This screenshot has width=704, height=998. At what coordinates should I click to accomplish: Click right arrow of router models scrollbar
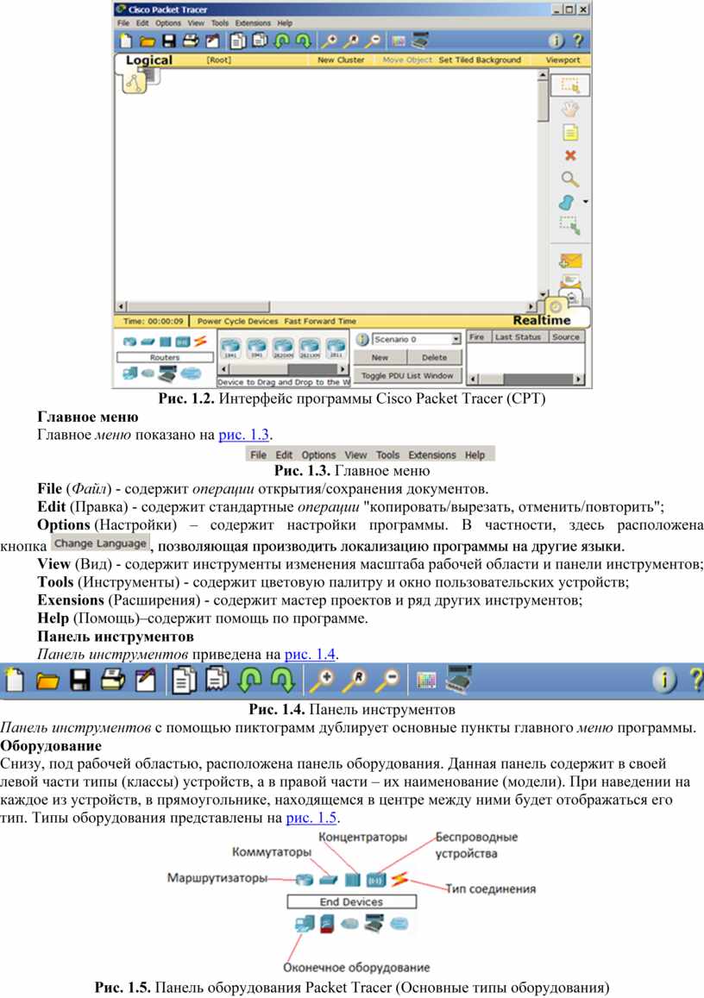coord(343,369)
